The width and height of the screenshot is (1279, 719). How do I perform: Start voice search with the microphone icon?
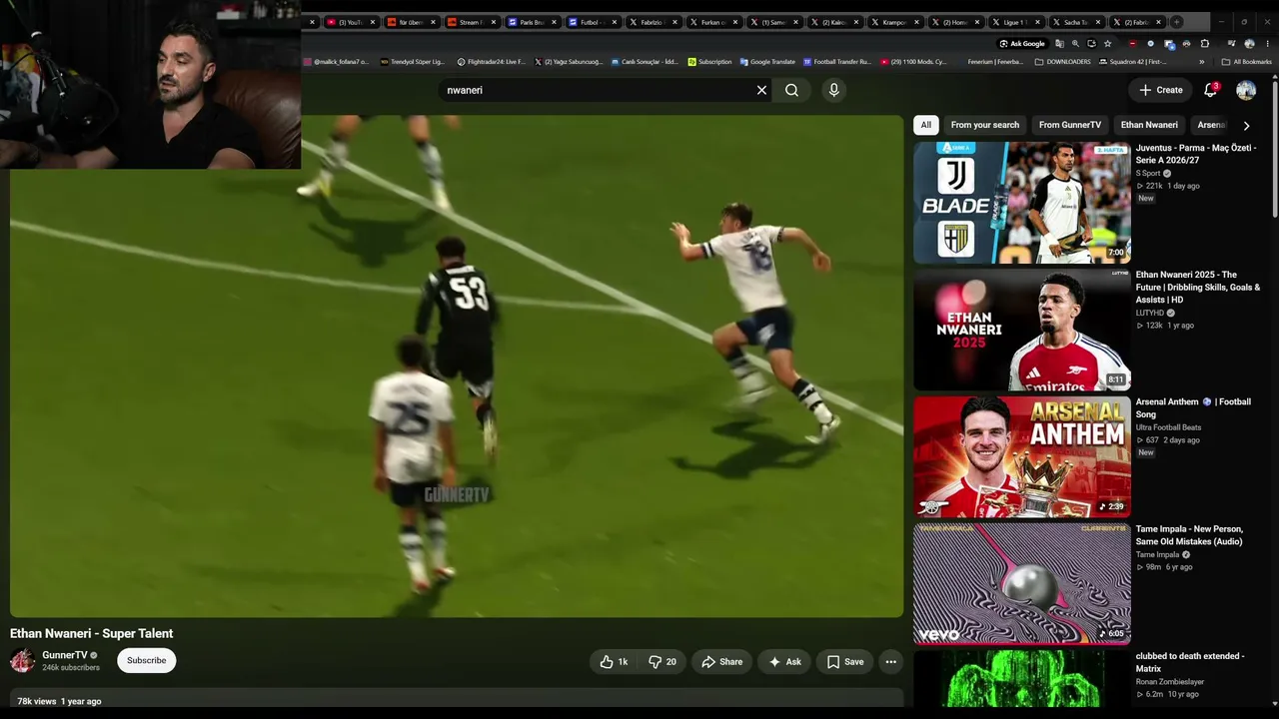(x=834, y=90)
